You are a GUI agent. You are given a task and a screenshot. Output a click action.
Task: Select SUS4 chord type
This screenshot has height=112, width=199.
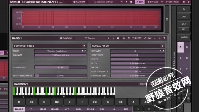pos(78,109)
